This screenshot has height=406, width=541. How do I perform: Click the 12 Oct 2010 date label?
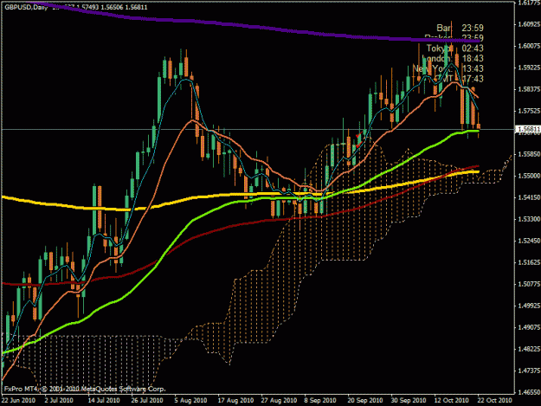click(x=451, y=400)
